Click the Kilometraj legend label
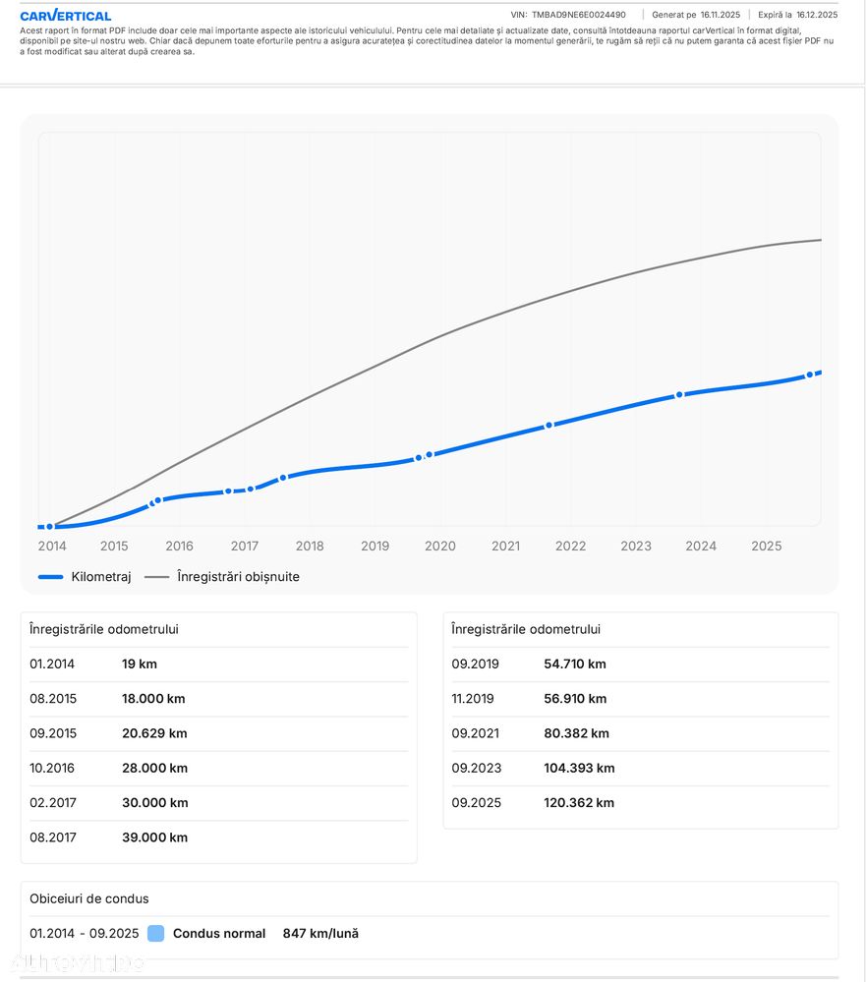 (101, 577)
